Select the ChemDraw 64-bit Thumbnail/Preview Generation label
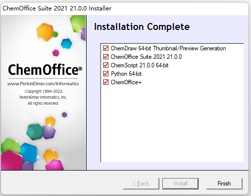The width and height of the screenshot is (251, 196). 168,48
